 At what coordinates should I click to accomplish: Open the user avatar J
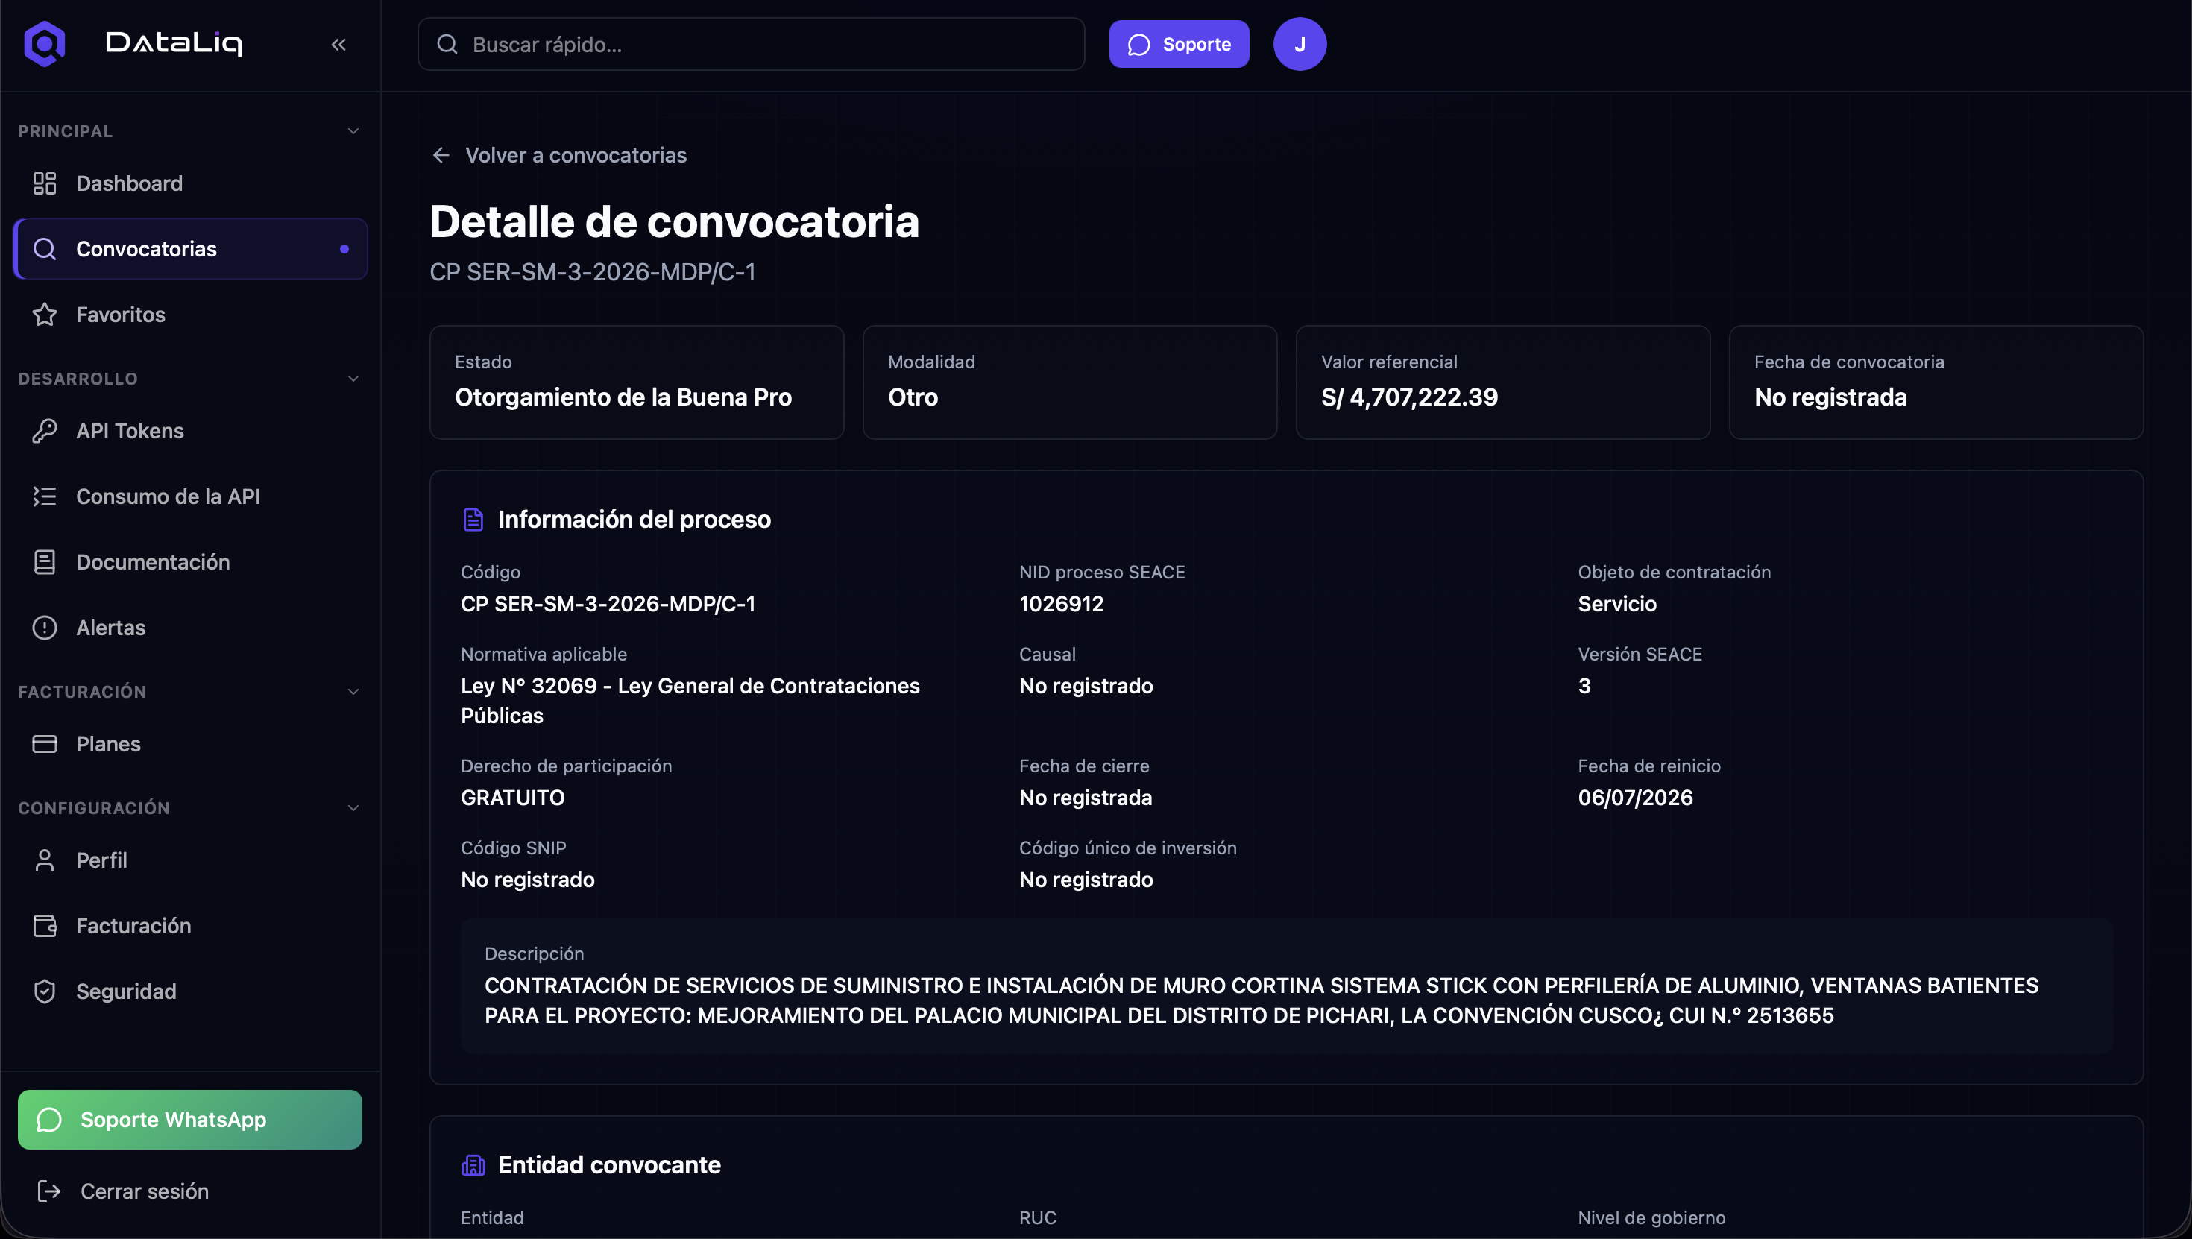[1300, 44]
